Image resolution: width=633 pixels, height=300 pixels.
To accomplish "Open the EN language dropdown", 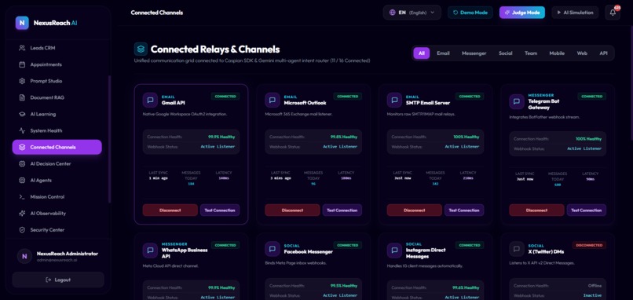I will (412, 13).
